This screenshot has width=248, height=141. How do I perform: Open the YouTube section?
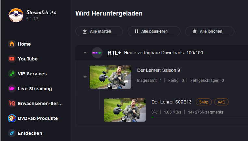pos(28,59)
